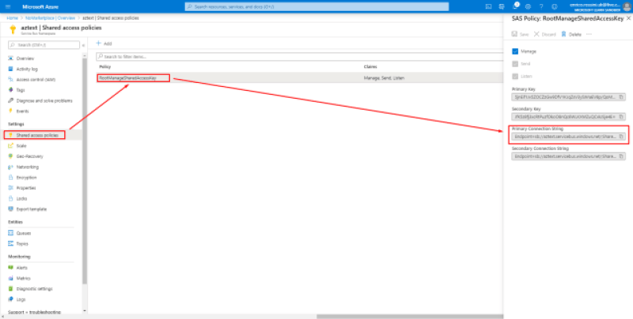Open Export template
The height and width of the screenshot is (319, 633).
pos(31,209)
